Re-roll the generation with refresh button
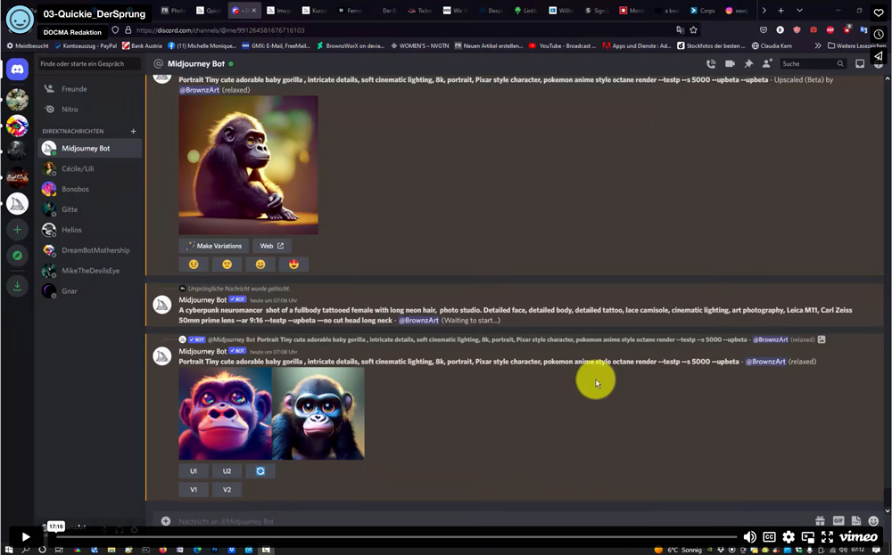Image resolution: width=892 pixels, height=555 pixels. (x=260, y=471)
